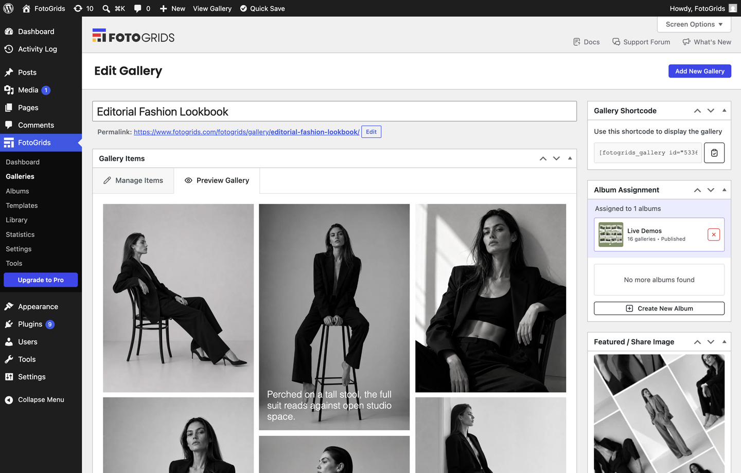This screenshot has height=473, width=741.
Task: Open the What's New link
Action: coord(707,42)
